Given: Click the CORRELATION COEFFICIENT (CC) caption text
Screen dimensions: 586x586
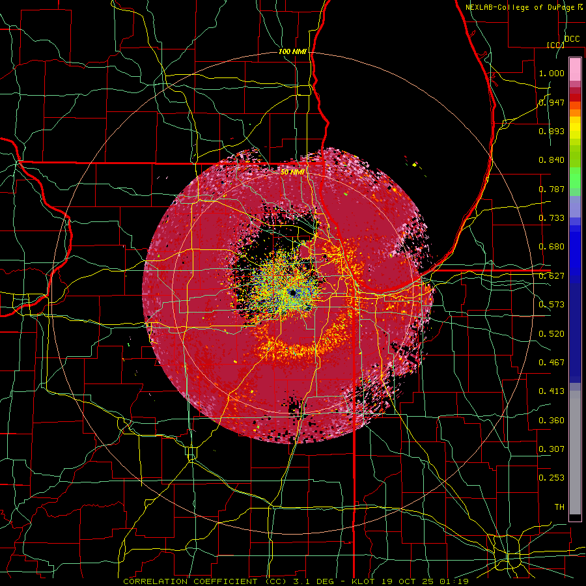Looking at the screenshot, I should [x=205, y=581].
